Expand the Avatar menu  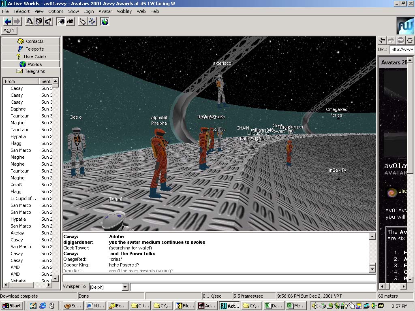click(x=105, y=11)
